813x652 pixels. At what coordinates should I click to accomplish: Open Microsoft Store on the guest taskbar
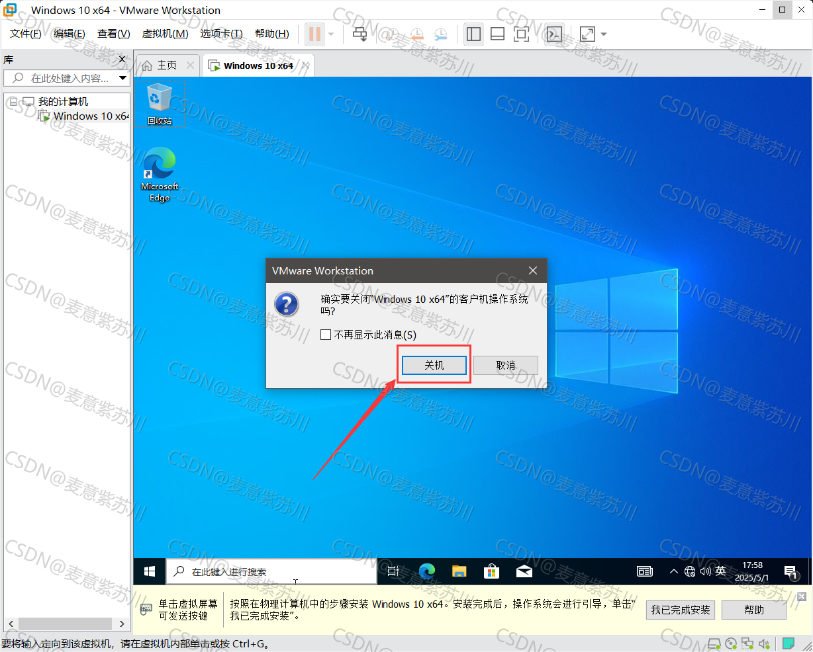click(x=491, y=571)
